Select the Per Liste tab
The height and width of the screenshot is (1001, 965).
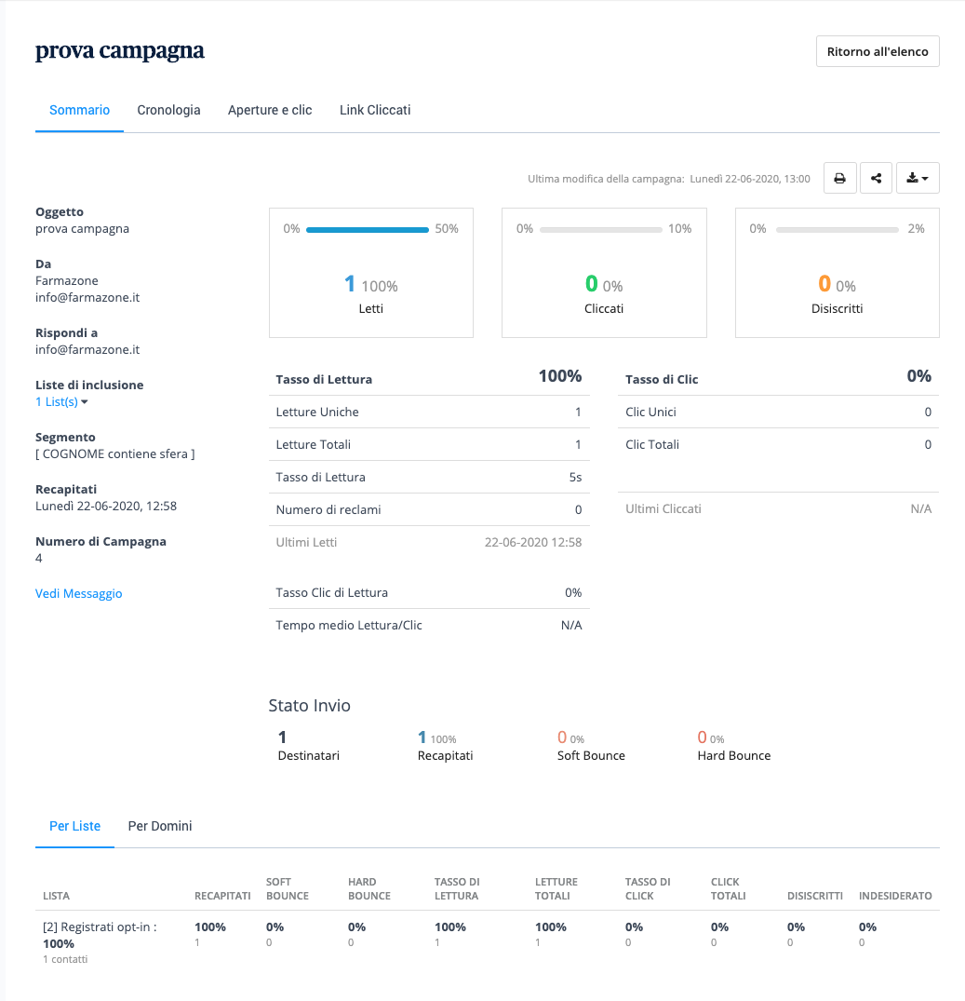point(74,826)
